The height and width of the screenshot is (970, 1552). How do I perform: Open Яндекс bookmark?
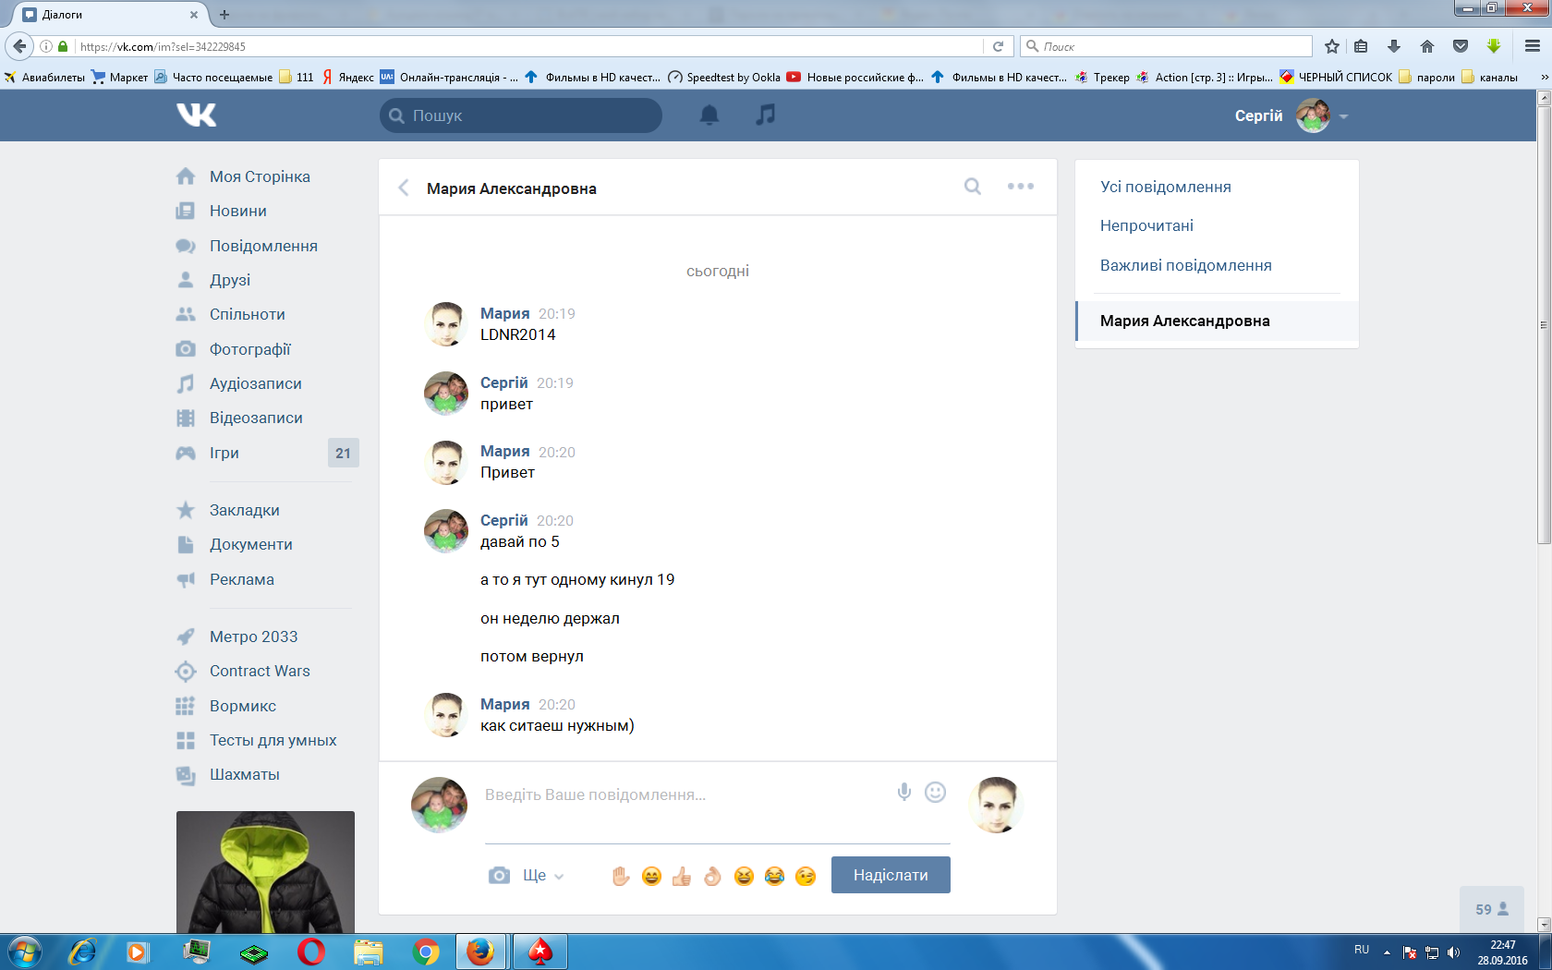(x=347, y=77)
